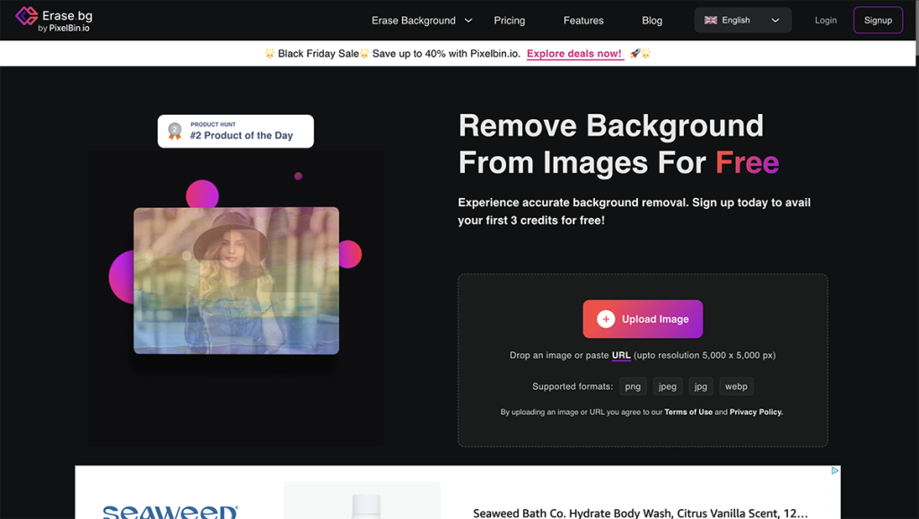Click Login in the top bar
The height and width of the screenshot is (519, 919).
click(826, 20)
